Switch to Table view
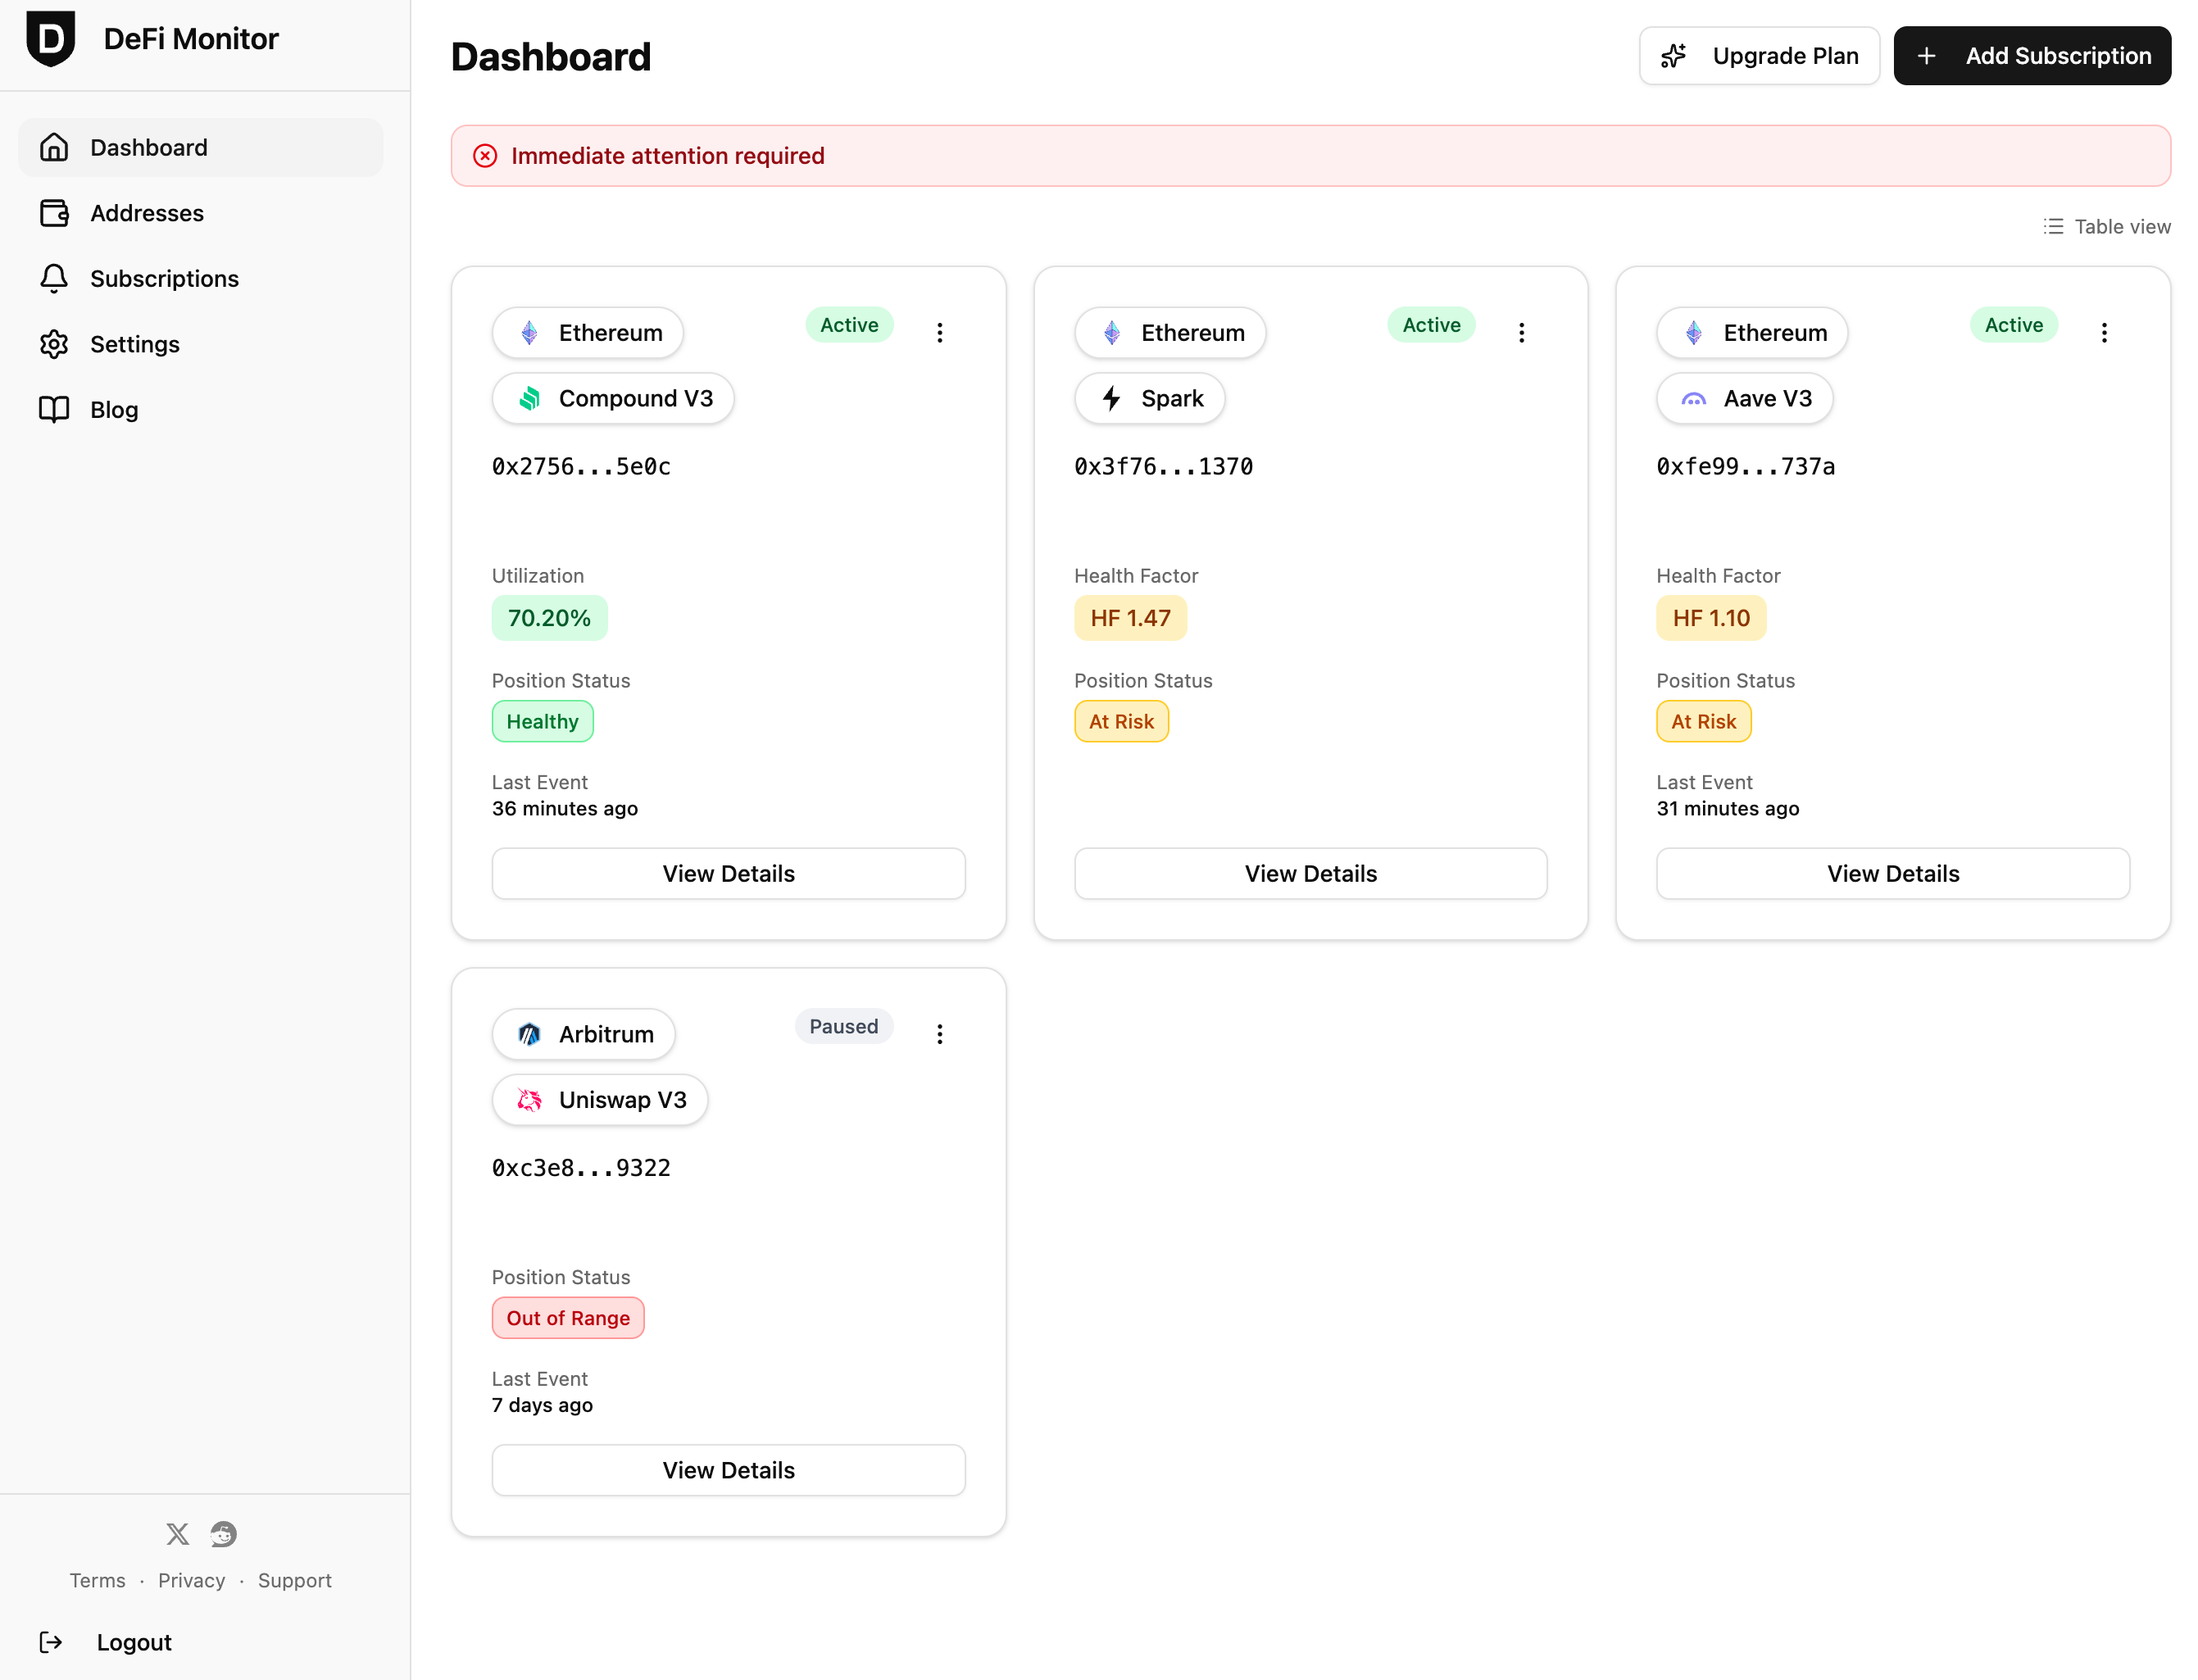 pyautogui.click(x=2107, y=226)
